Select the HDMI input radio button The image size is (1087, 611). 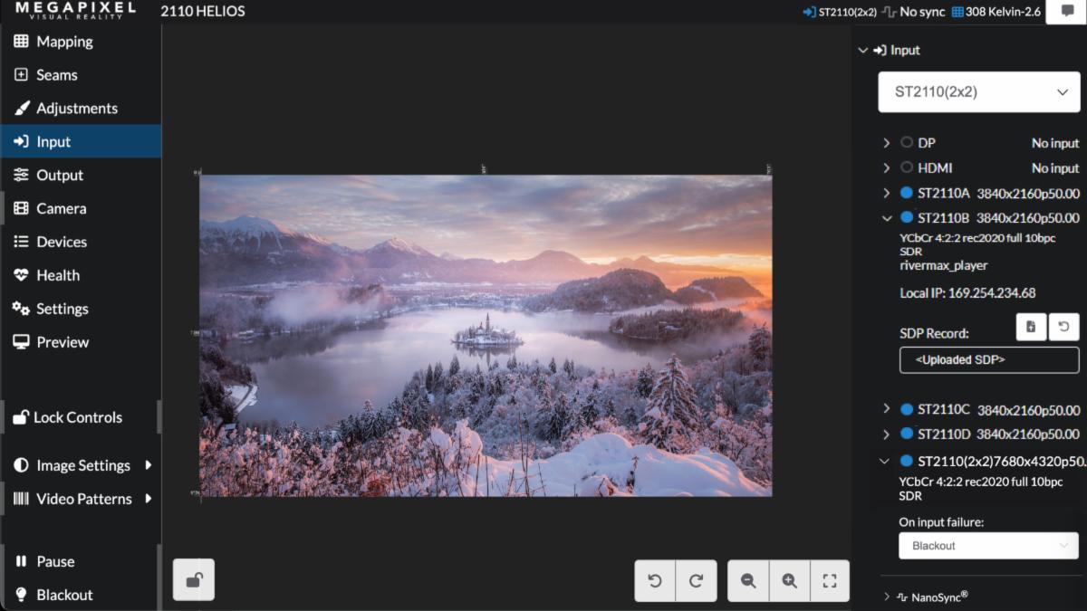[x=907, y=167]
